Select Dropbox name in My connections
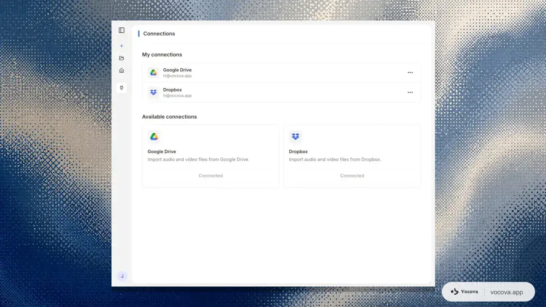Screen dimensions: 546x307 click(172, 90)
